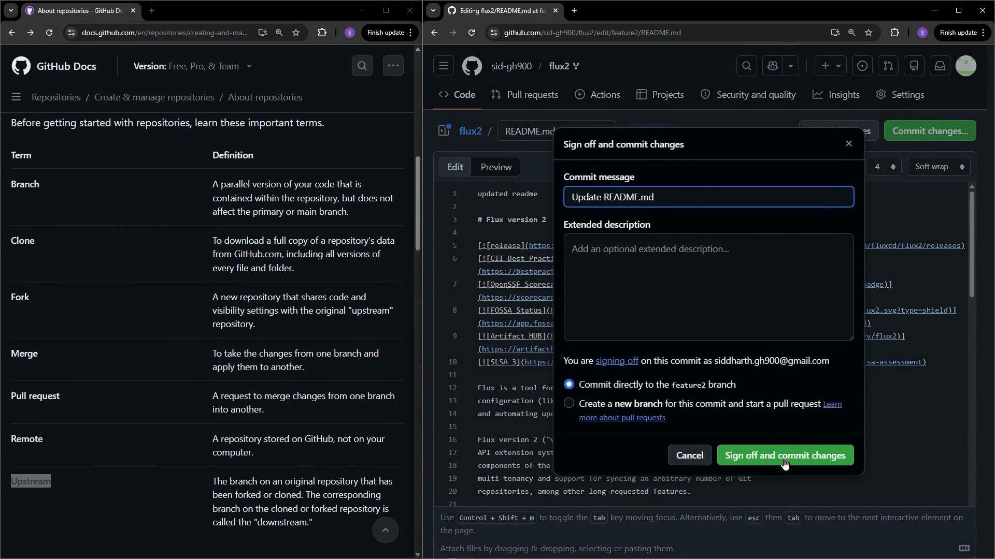The height and width of the screenshot is (559, 995).
Task: Open profile S icon in right browser window
Action: [x=922, y=33]
